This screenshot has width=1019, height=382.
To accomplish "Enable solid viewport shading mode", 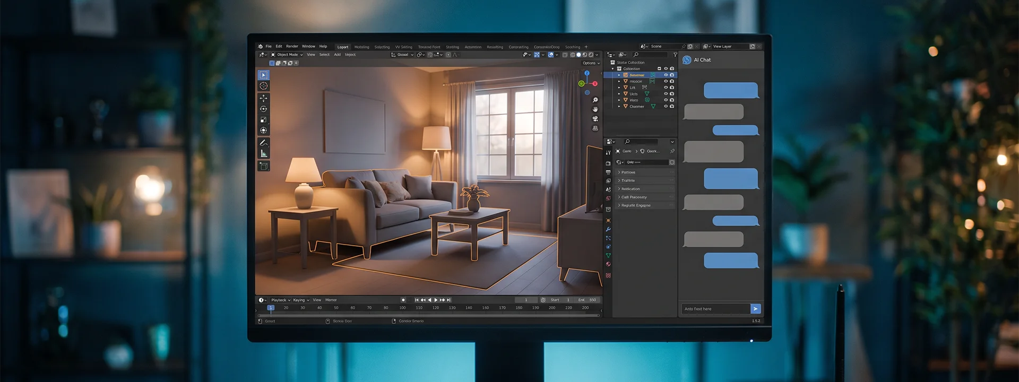I will [578, 55].
